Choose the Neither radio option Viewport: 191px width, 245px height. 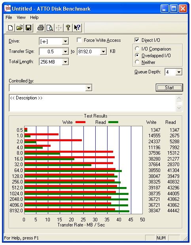click(x=137, y=62)
